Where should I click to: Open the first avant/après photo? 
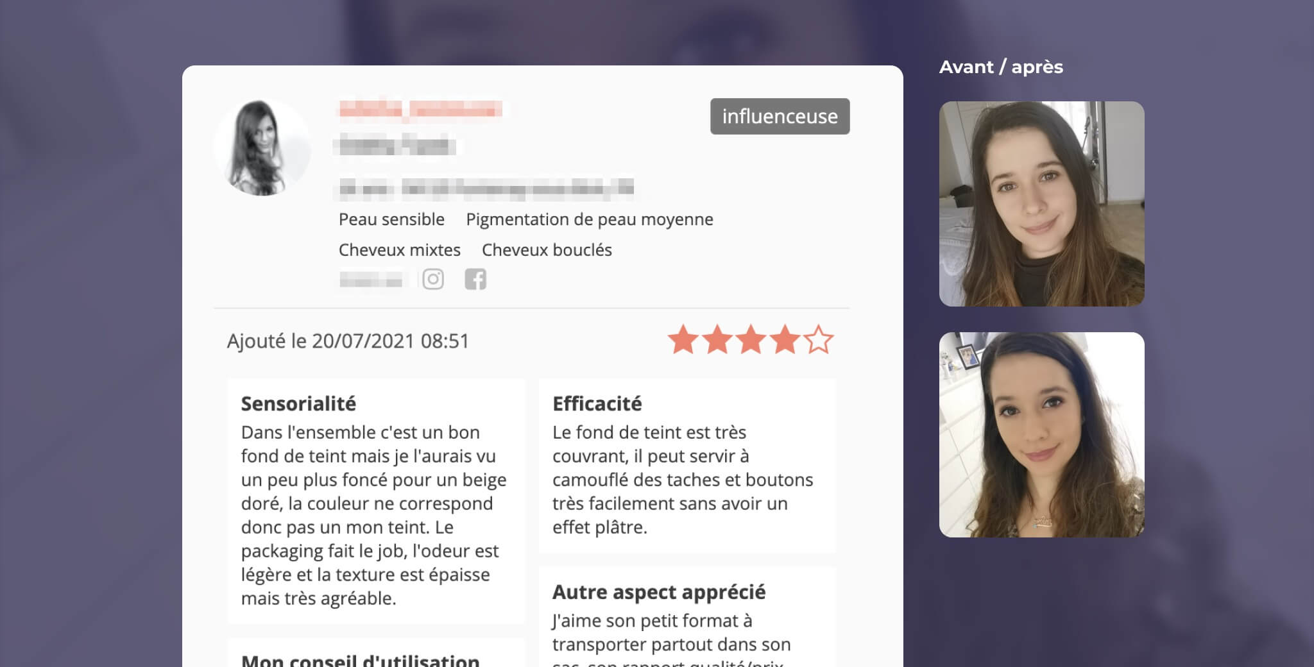click(x=1041, y=203)
